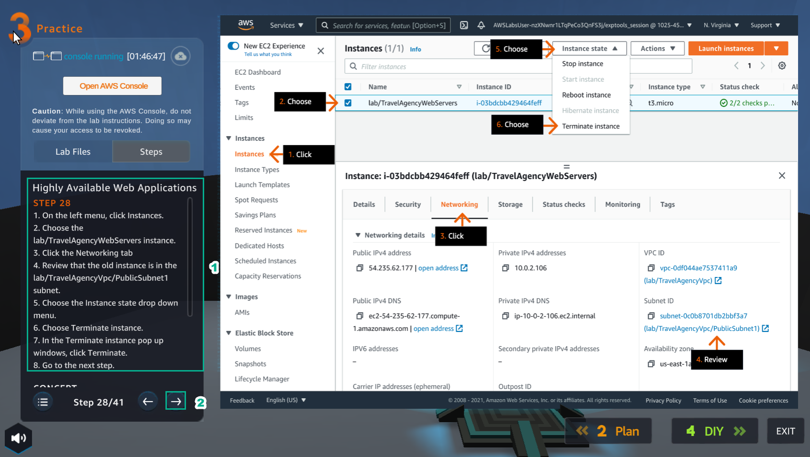Copy the public IPv4 address 54.235.62.177

point(360,268)
